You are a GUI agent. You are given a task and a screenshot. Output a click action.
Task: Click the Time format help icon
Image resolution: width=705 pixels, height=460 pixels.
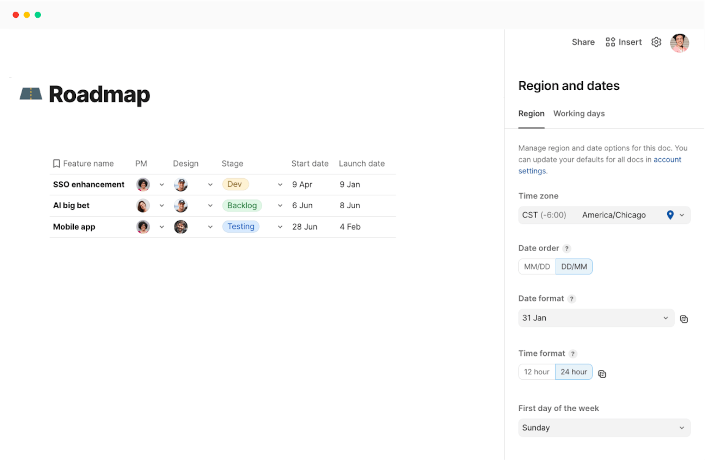click(x=573, y=354)
